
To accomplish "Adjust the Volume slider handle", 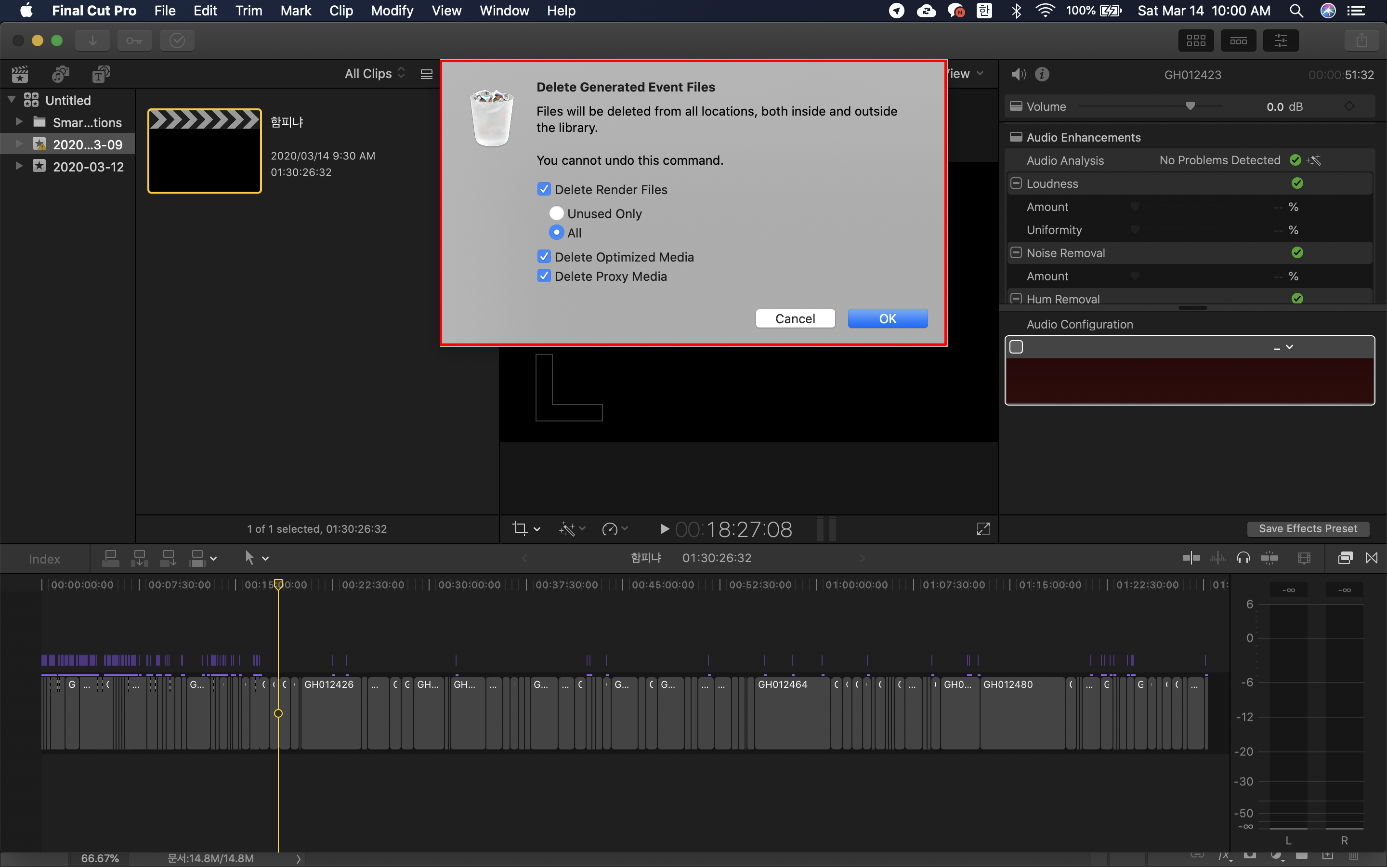I will (x=1191, y=106).
